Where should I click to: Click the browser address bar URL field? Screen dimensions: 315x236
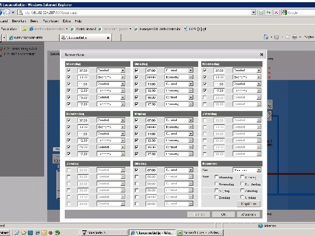pos(135,12)
